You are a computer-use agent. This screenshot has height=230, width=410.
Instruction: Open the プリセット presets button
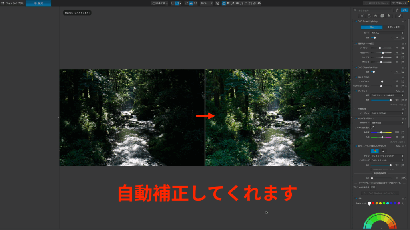pos(399,3)
